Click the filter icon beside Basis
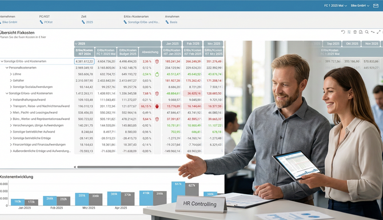Image resolution: width=383 pixels, height=220 pixels. pos(167,22)
